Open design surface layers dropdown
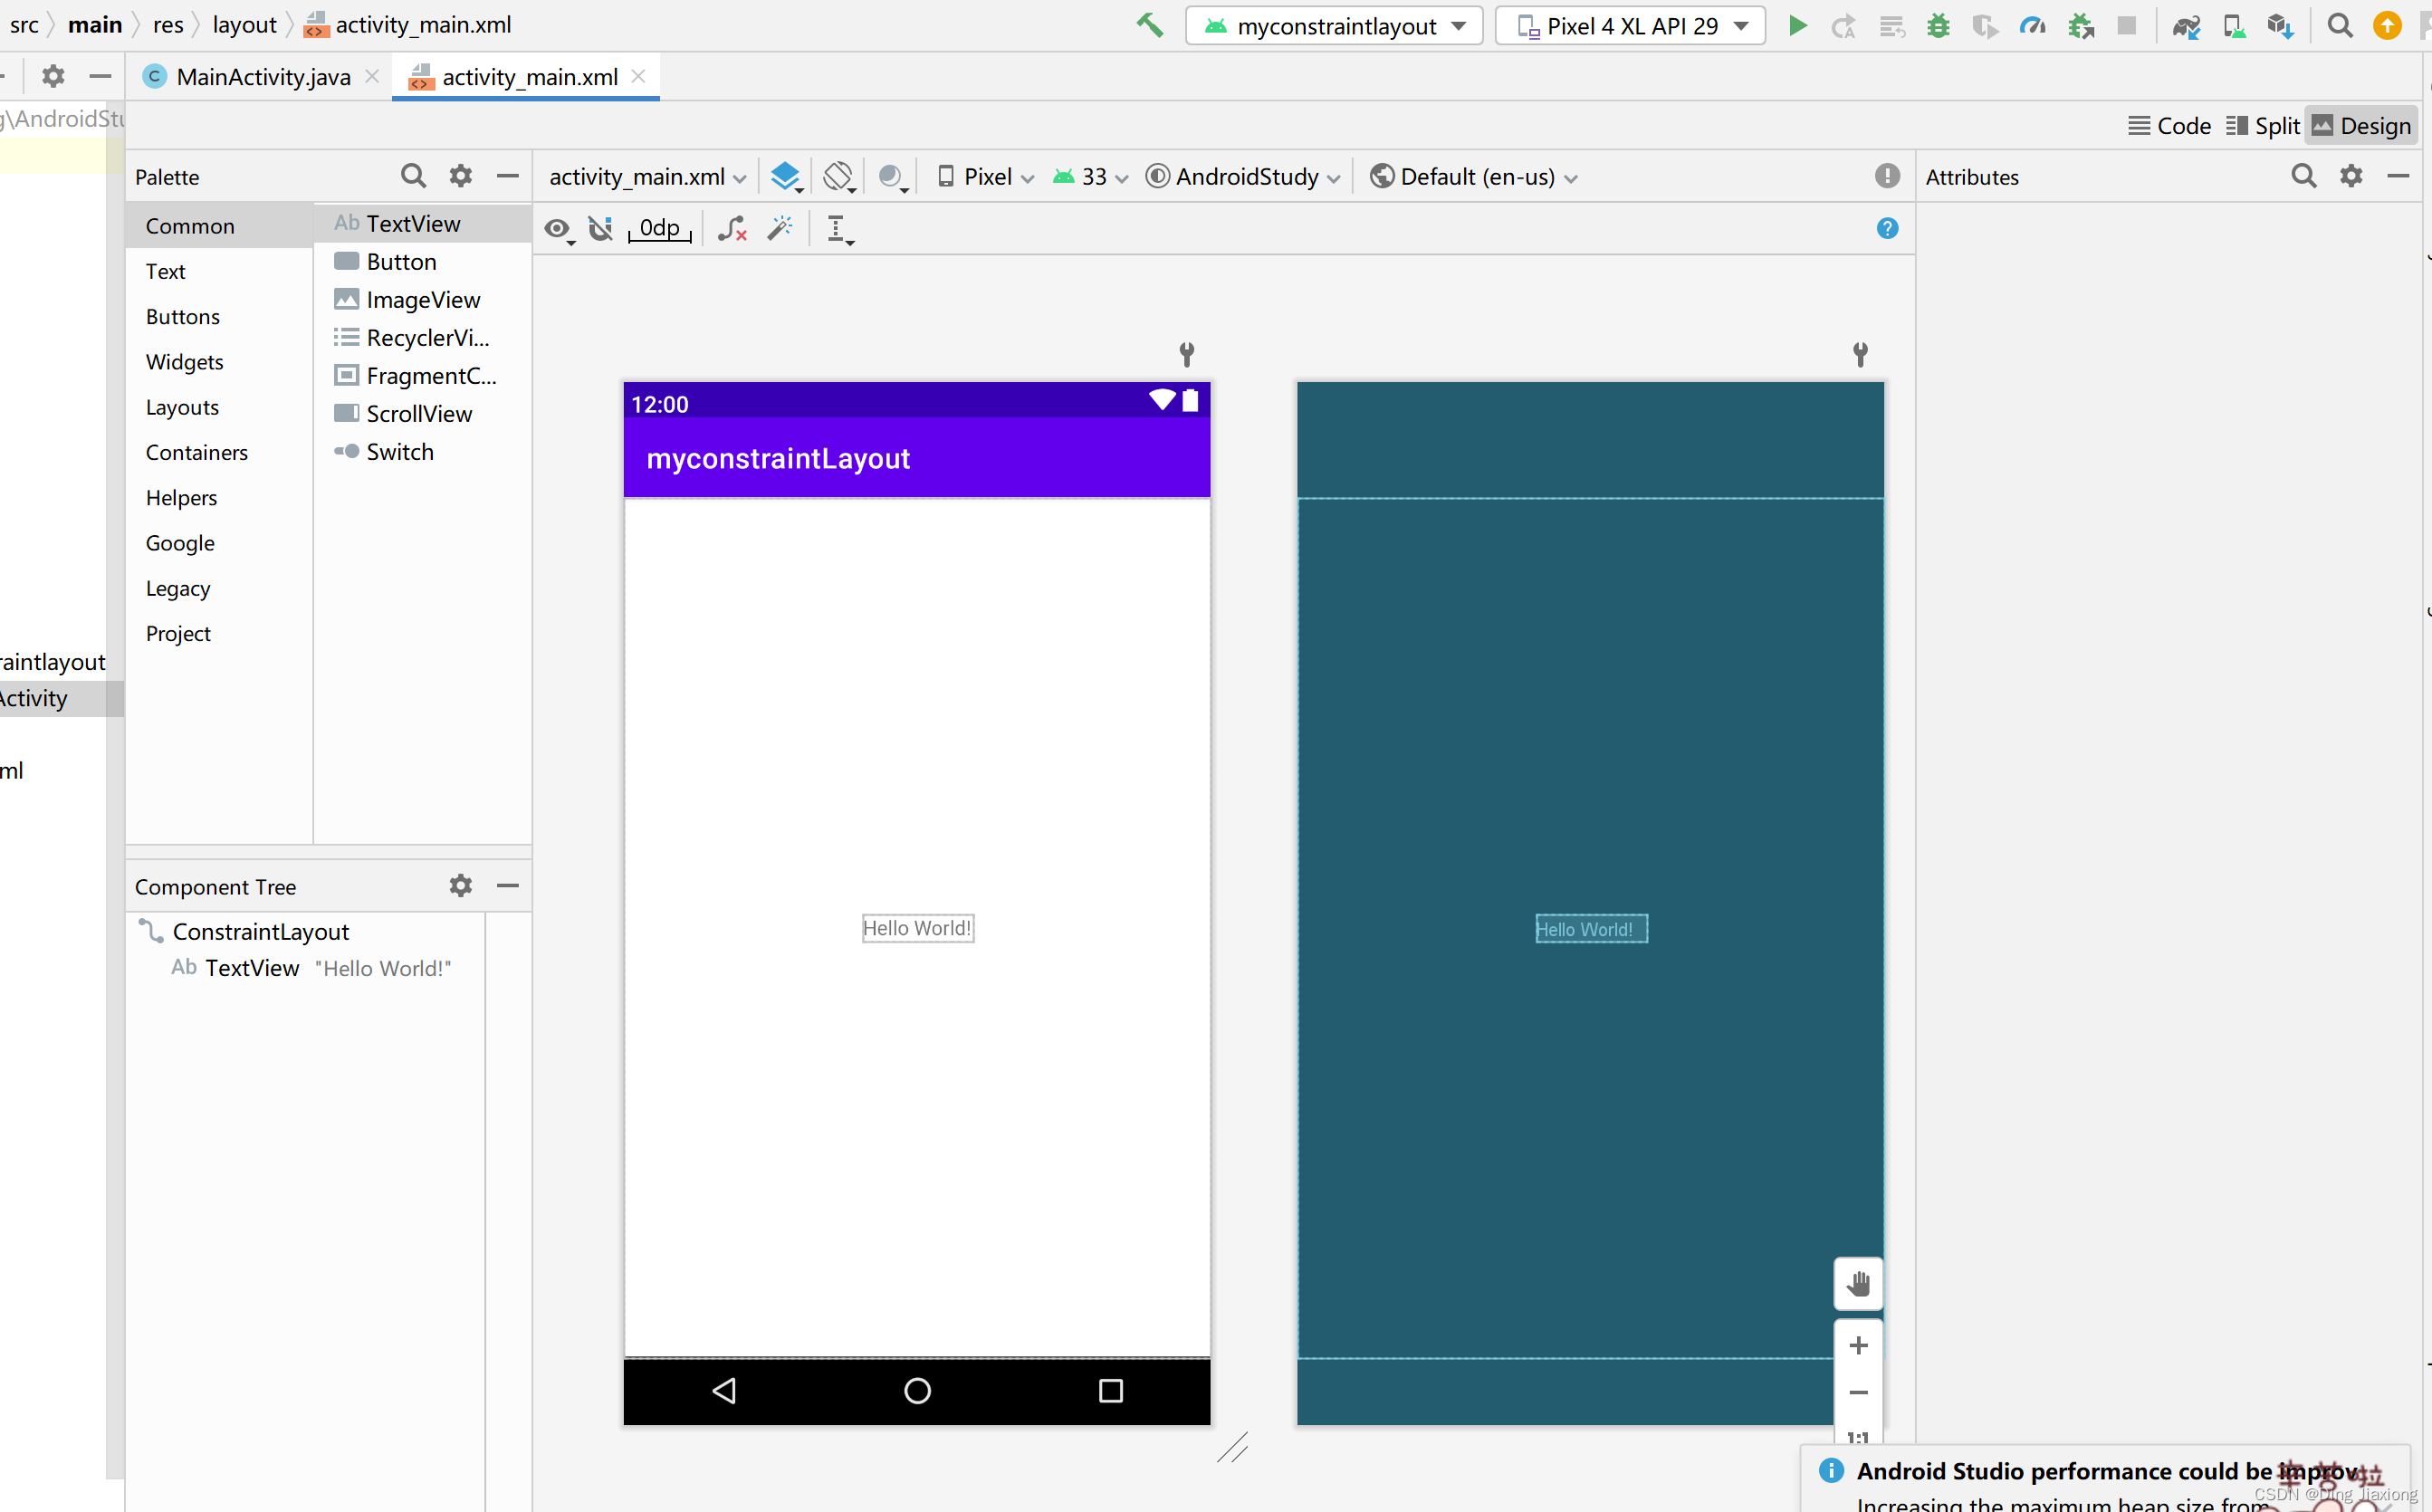 coord(787,177)
